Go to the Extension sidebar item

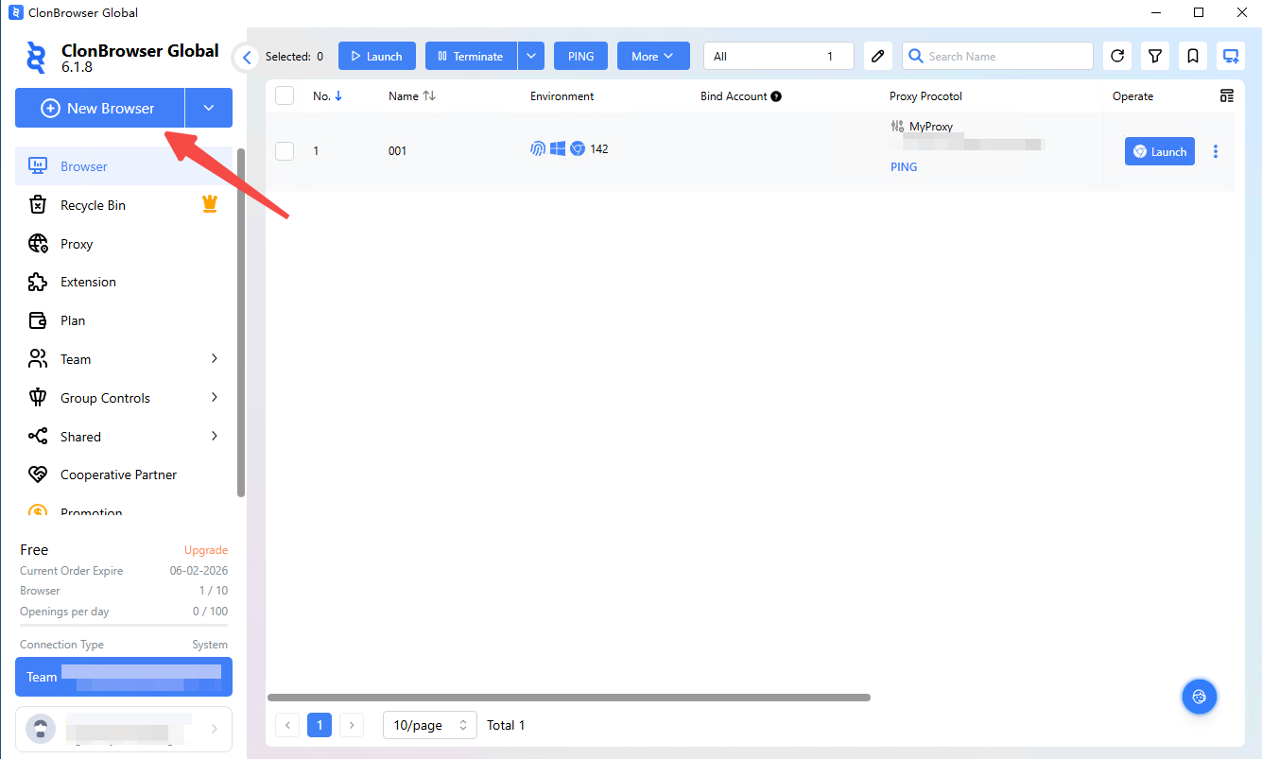pyautogui.click(x=88, y=282)
